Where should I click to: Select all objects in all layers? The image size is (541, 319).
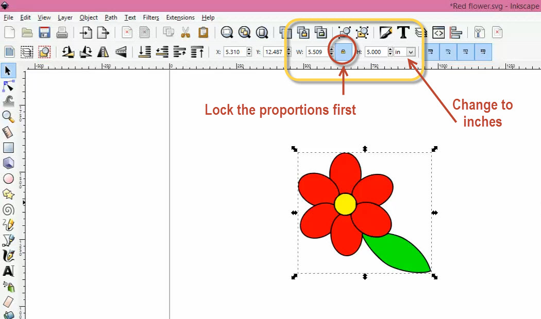click(x=27, y=52)
